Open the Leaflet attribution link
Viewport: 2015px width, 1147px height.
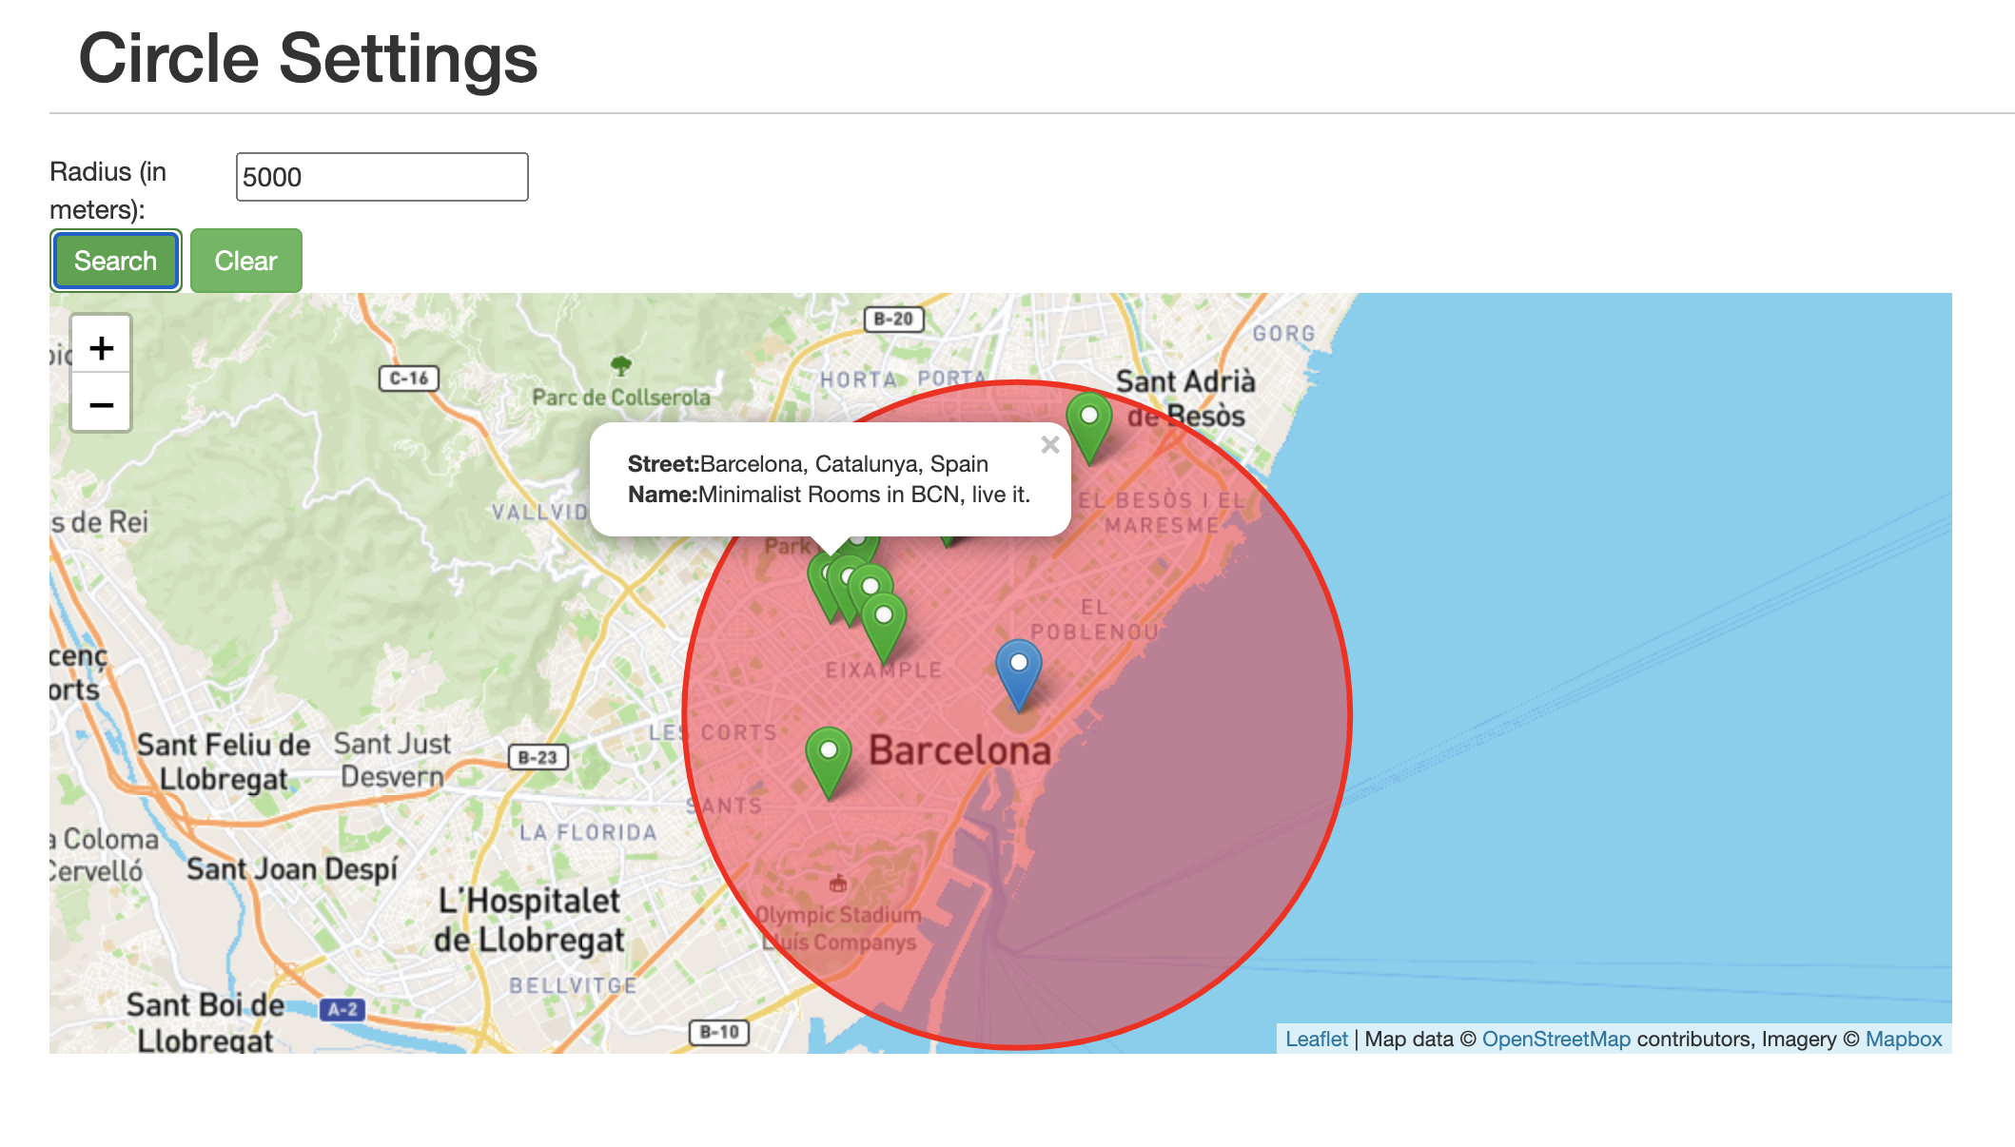[x=1316, y=1039]
